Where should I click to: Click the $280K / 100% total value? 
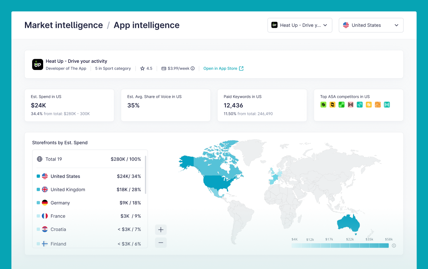[126, 159]
